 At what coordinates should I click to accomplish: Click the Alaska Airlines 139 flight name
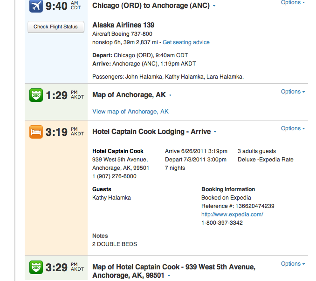click(124, 25)
